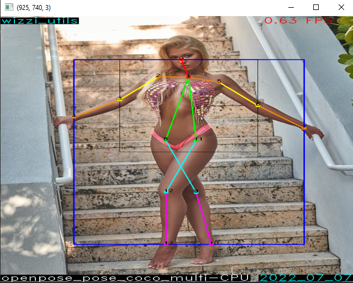Viewport: 353px width, 283px height.
Task: Maximize the image window
Action: tap(316, 7)
